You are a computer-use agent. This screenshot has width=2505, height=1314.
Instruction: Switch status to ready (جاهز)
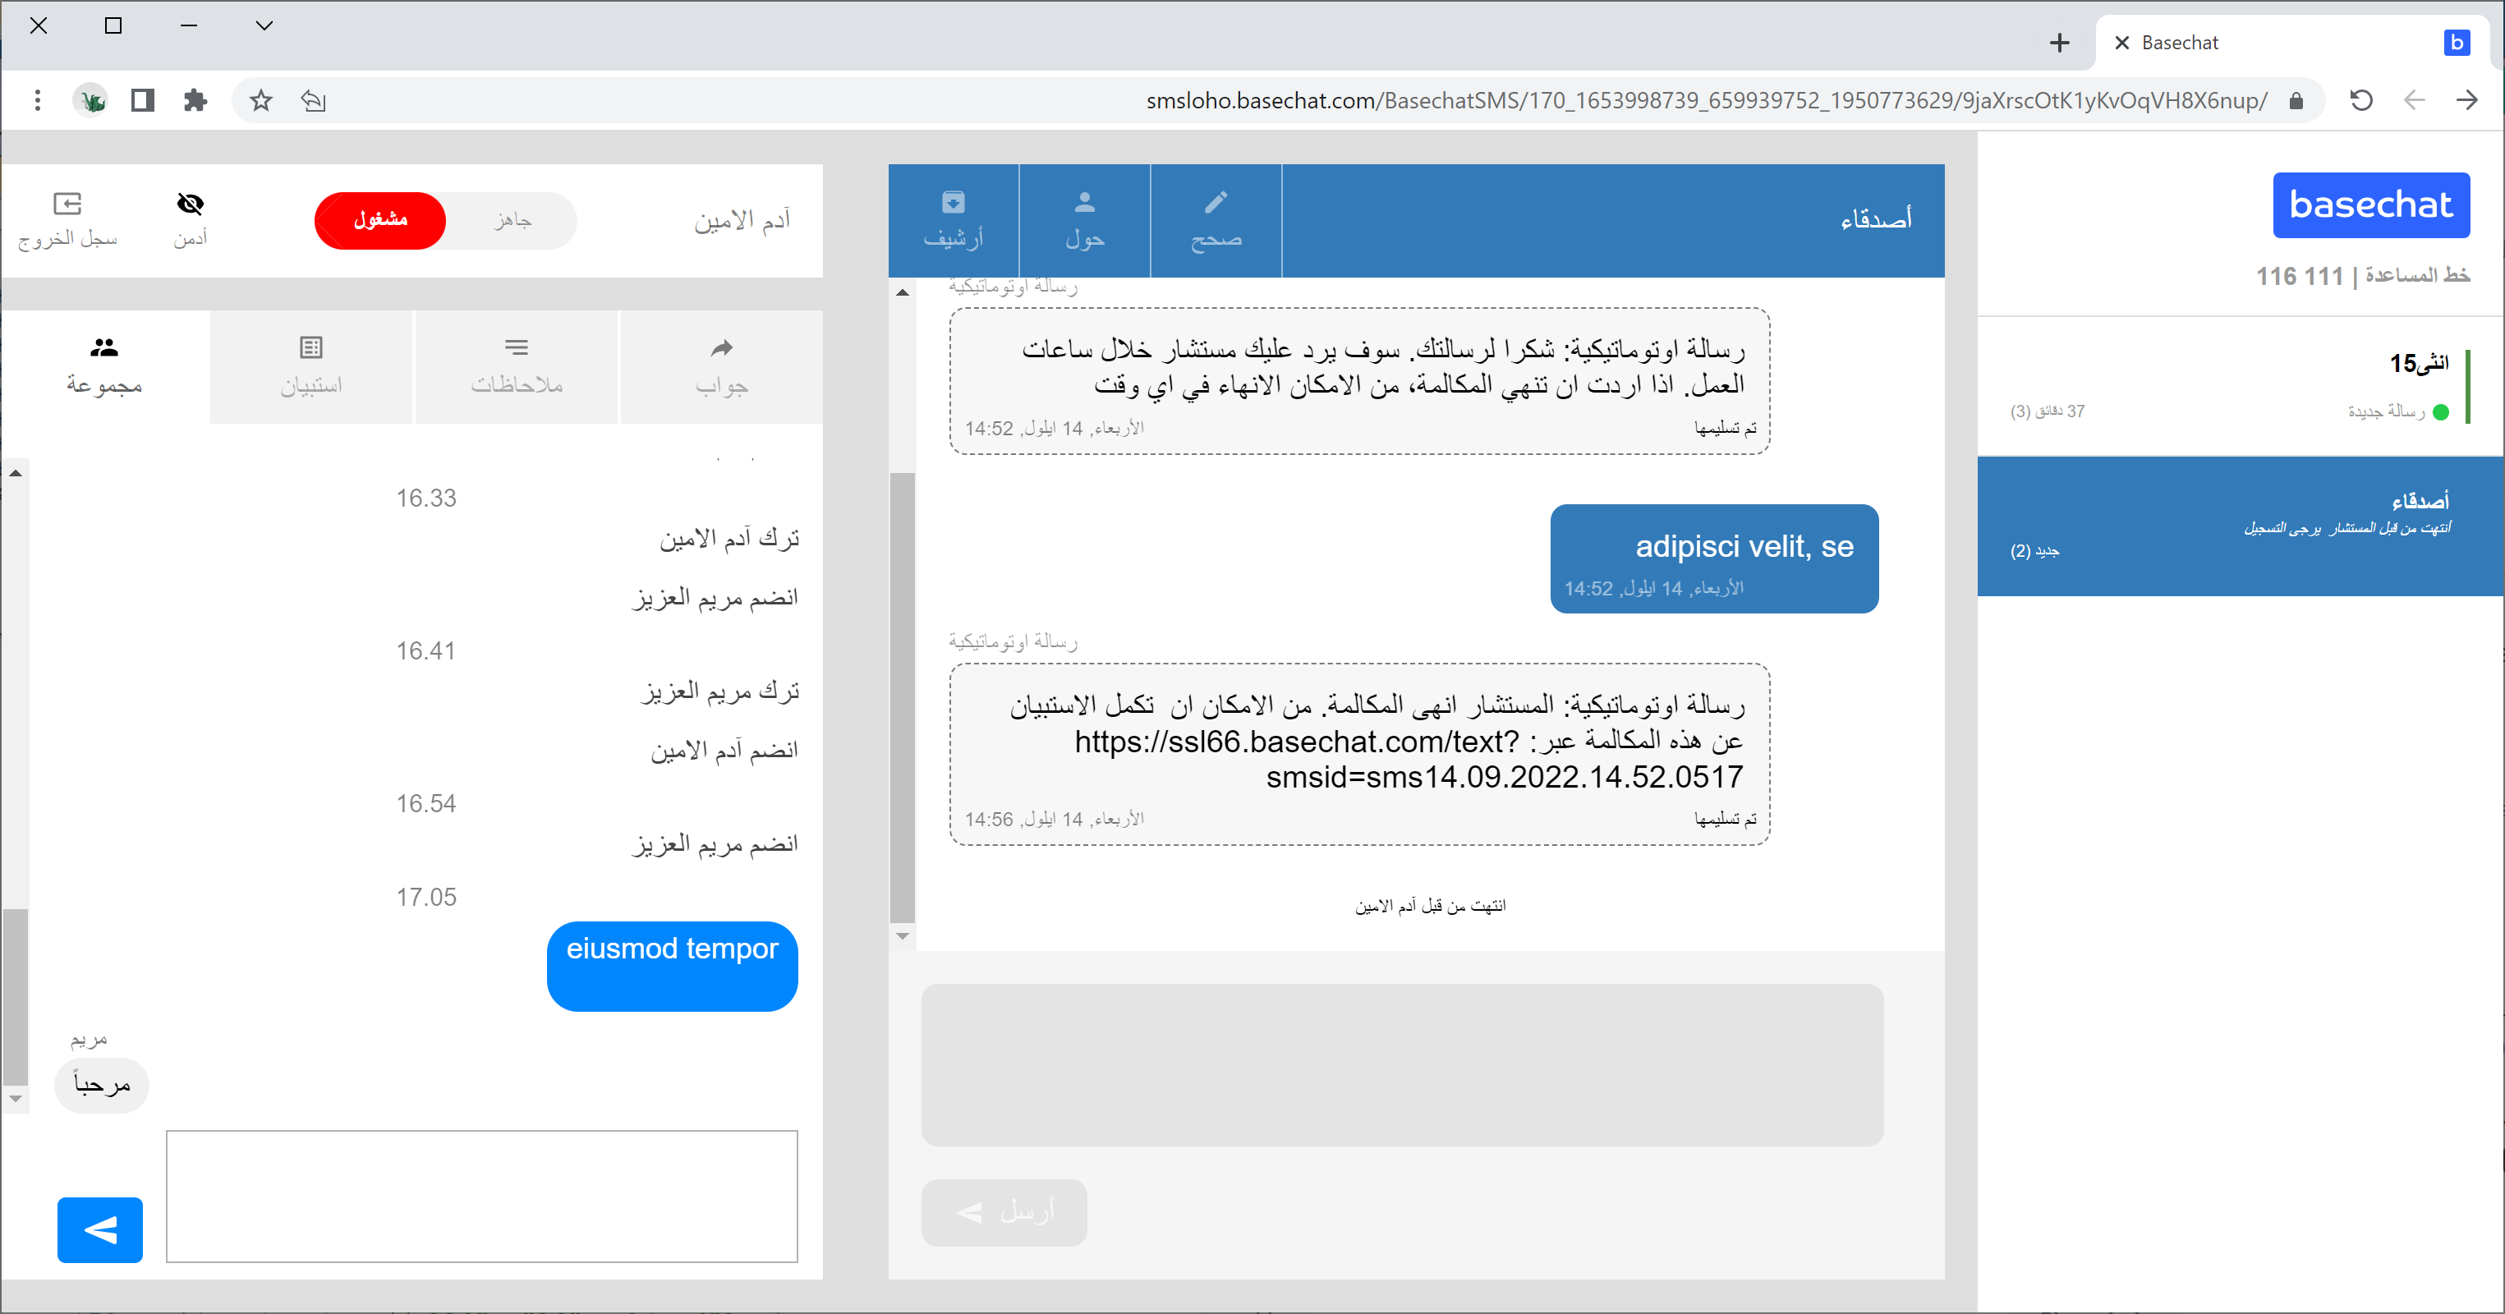512,220
